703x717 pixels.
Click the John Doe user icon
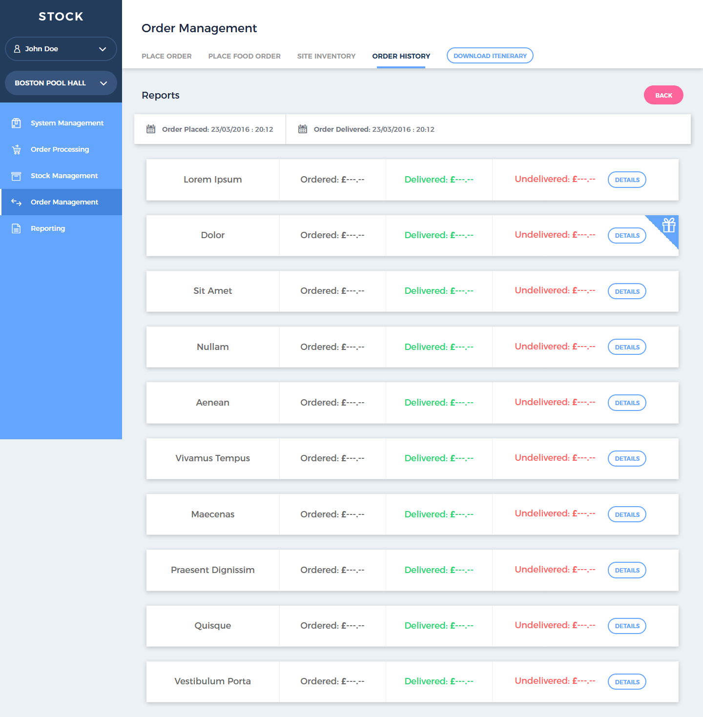pos(17,49)
